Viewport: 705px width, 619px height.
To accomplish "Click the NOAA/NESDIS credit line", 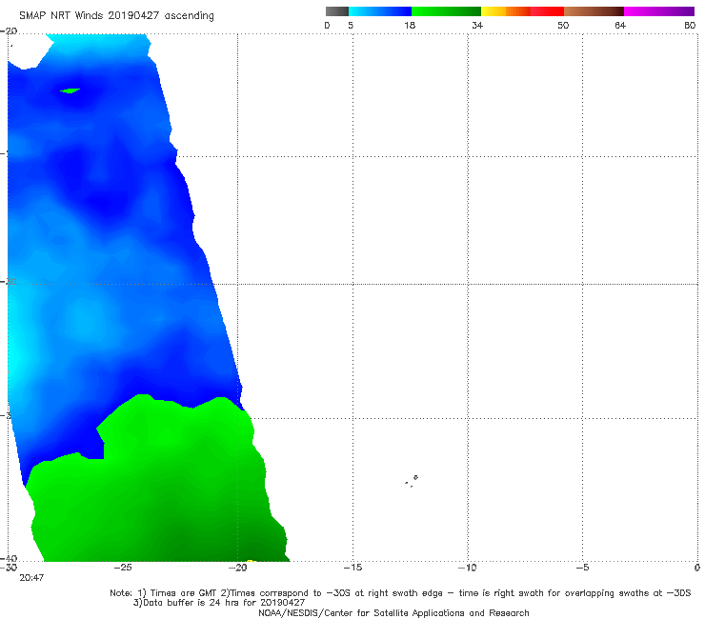I will pos(393,612).
